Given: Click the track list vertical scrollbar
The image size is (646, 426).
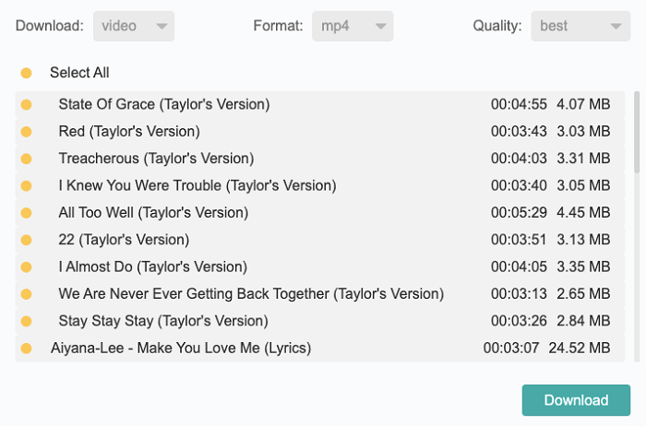Looking at the screenshot, I should tap(637, 132).
